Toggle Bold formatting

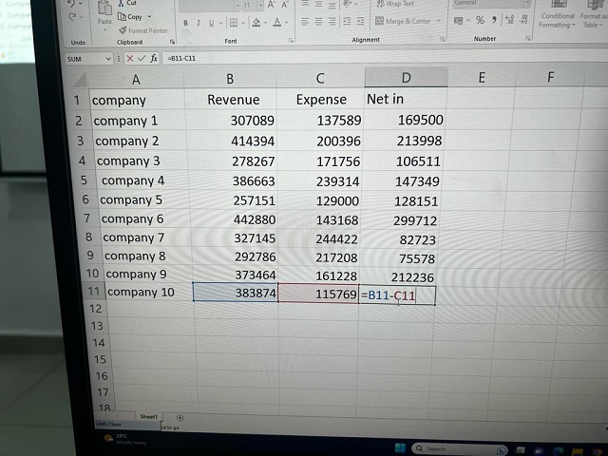(x=186, y=23)
